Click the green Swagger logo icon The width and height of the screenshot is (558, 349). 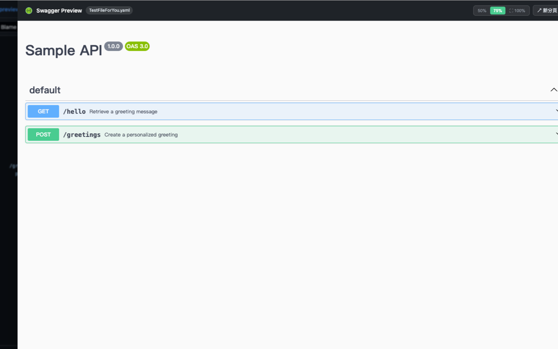pyautogui.click(x=29, y=10)
